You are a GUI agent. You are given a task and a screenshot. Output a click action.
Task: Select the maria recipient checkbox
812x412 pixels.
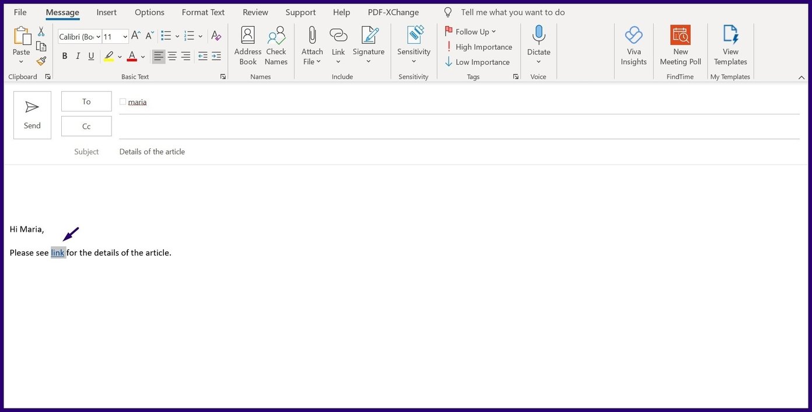[123, 101]
